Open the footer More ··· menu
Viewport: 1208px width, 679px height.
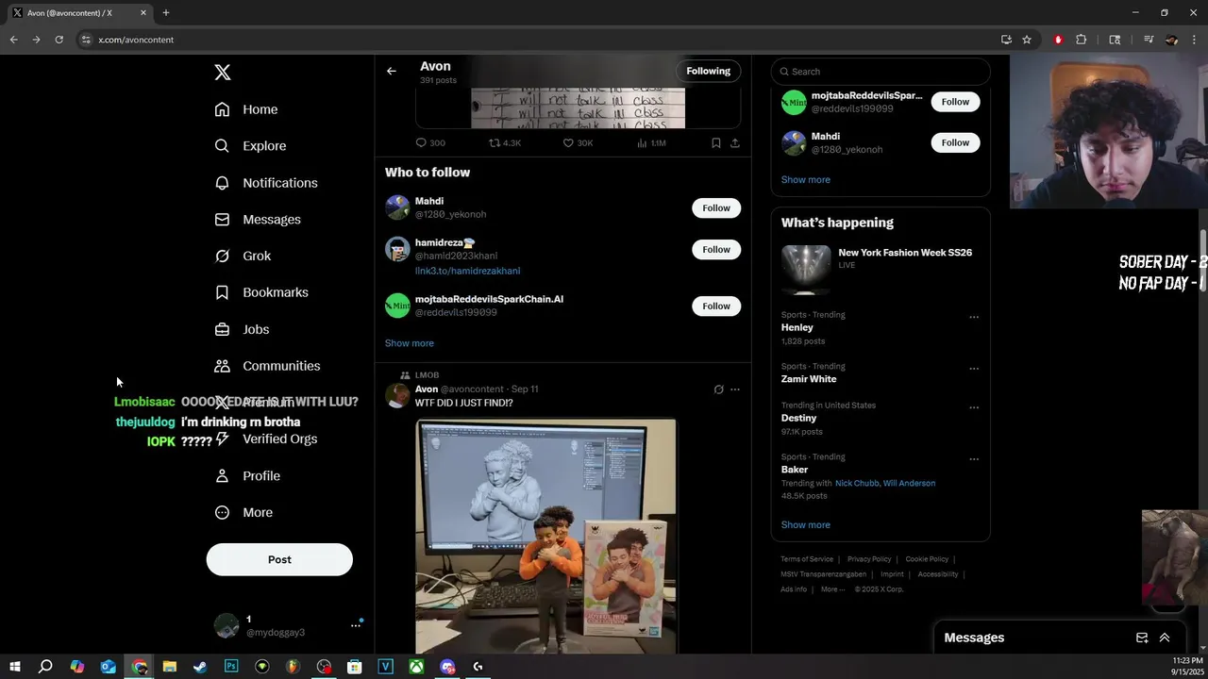[832, 589]
